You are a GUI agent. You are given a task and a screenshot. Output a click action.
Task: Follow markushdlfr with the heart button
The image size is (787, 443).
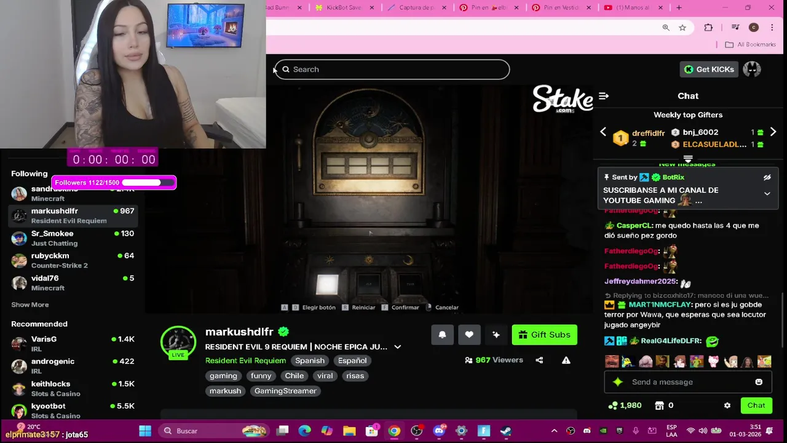469,335
